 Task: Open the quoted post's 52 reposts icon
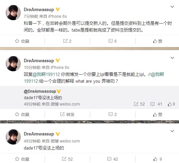139,104
